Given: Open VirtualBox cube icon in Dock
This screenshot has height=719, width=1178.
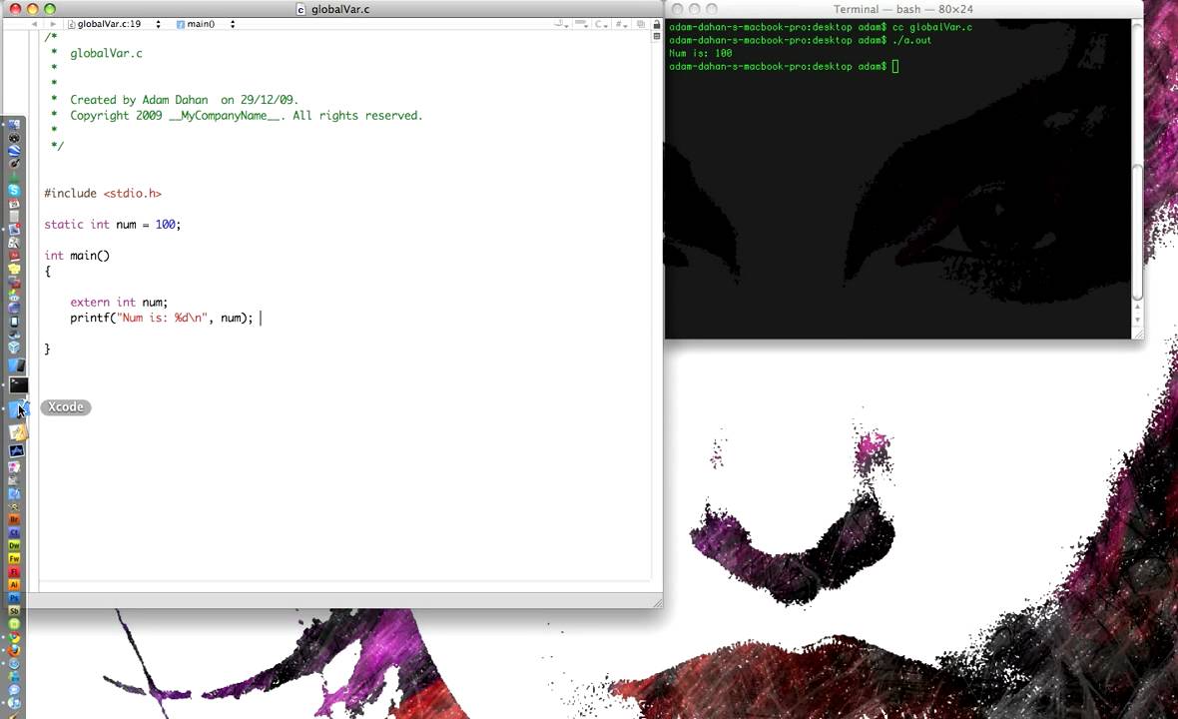Looking at the screenshot, I should click(x=14, y=347).
